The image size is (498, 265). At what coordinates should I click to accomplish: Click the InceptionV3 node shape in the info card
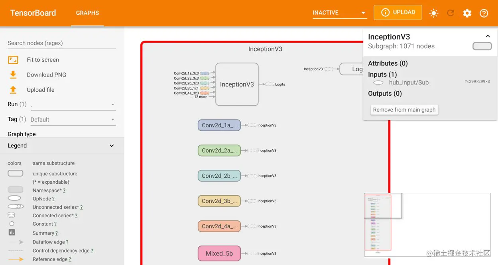(x=482, y=46)
